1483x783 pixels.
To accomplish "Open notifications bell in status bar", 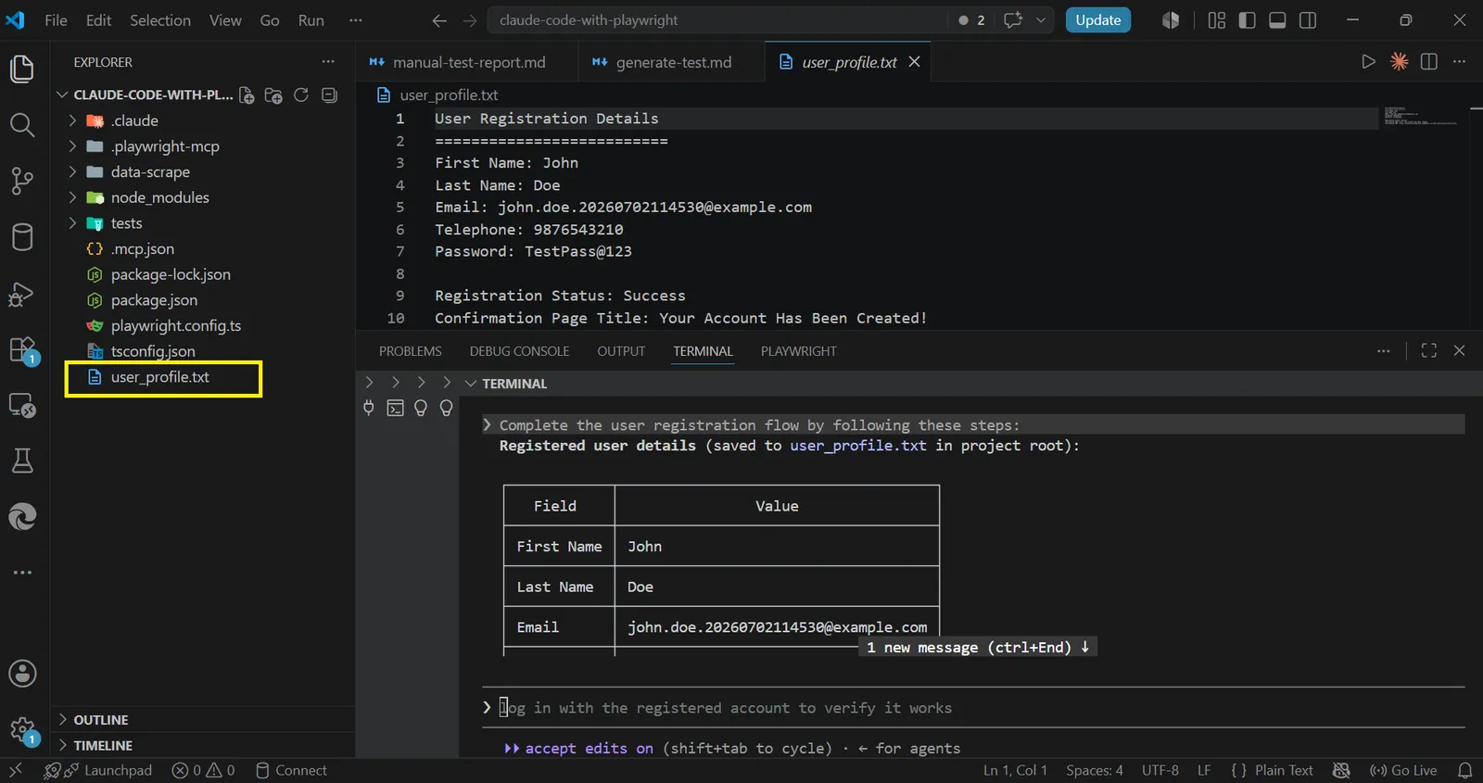I will tap(1464, 770).
